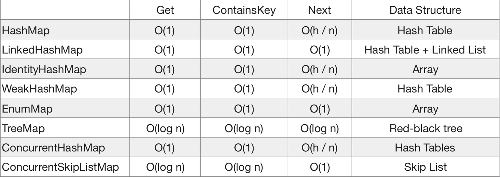This screenshot has width=500, height=177.
Task: Click ConcurrentSkipListMap's ContainsKey O(log n) cell
Action: point(244,167)
